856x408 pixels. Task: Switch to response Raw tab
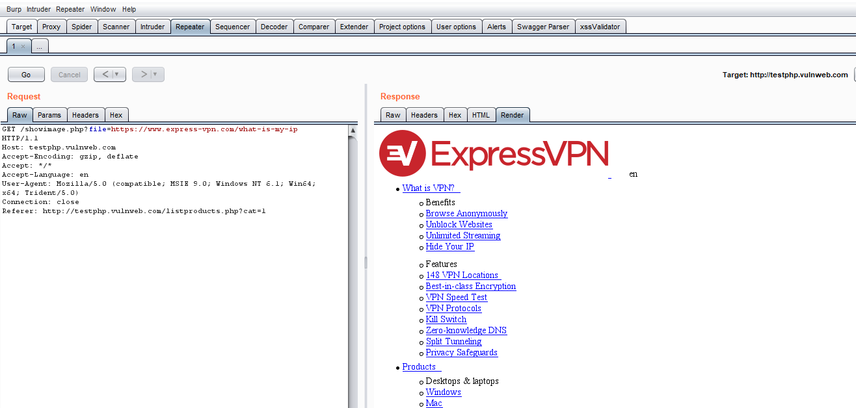point(393,115)
